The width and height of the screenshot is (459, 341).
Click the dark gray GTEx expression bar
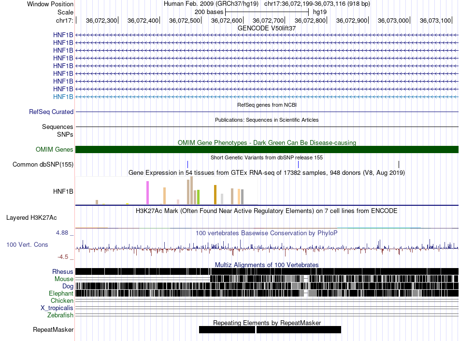243,197
